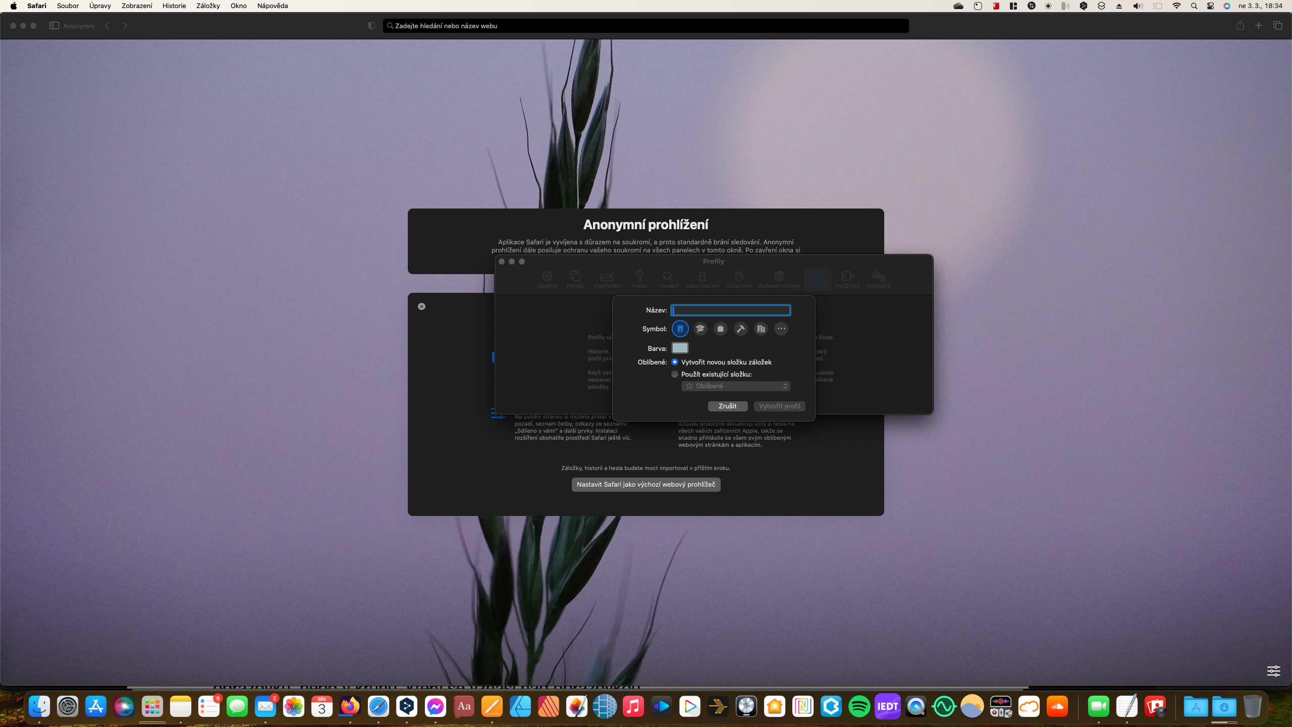1292x727 pixels.
Task: Select the shopping bag profile symbol
Action: [720, 329]
